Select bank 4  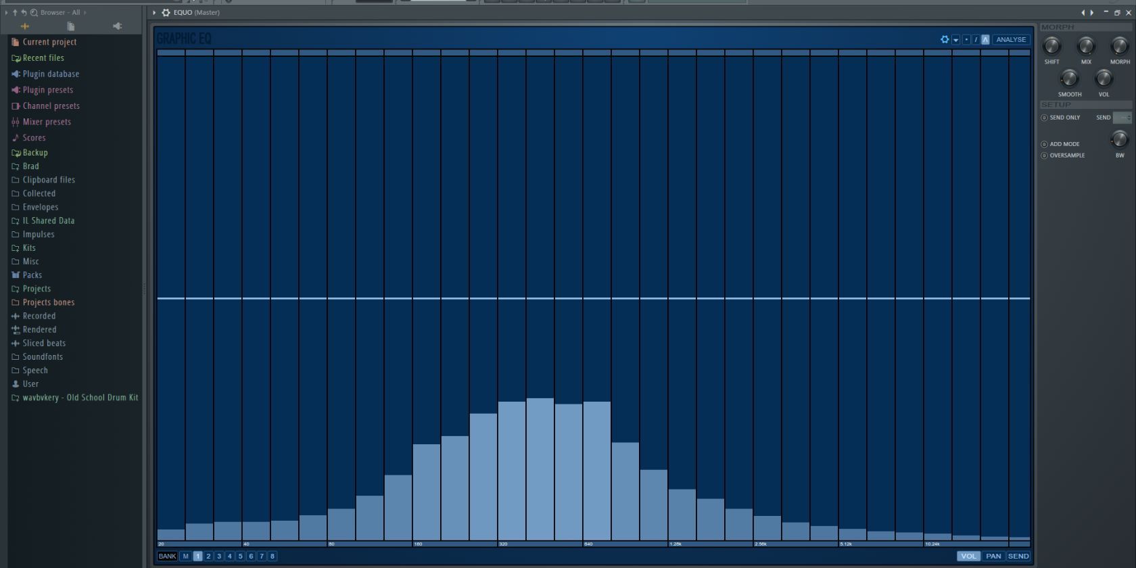click(x=230, y=556)
